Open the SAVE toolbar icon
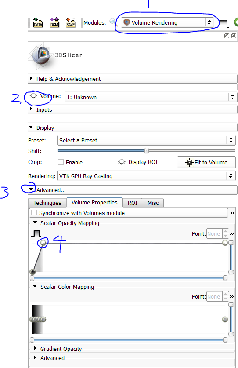 point(70,22)
